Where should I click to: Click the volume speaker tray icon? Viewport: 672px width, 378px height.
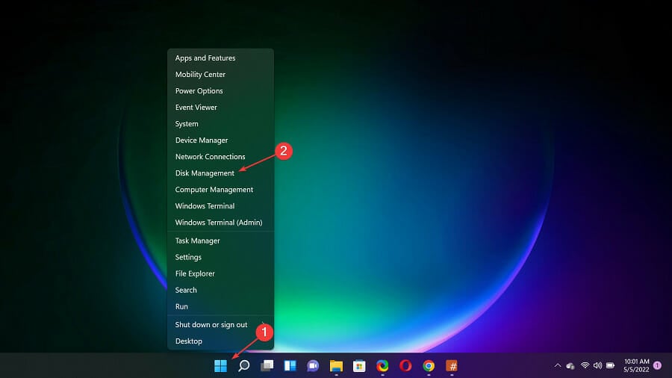tap(597, 365)
